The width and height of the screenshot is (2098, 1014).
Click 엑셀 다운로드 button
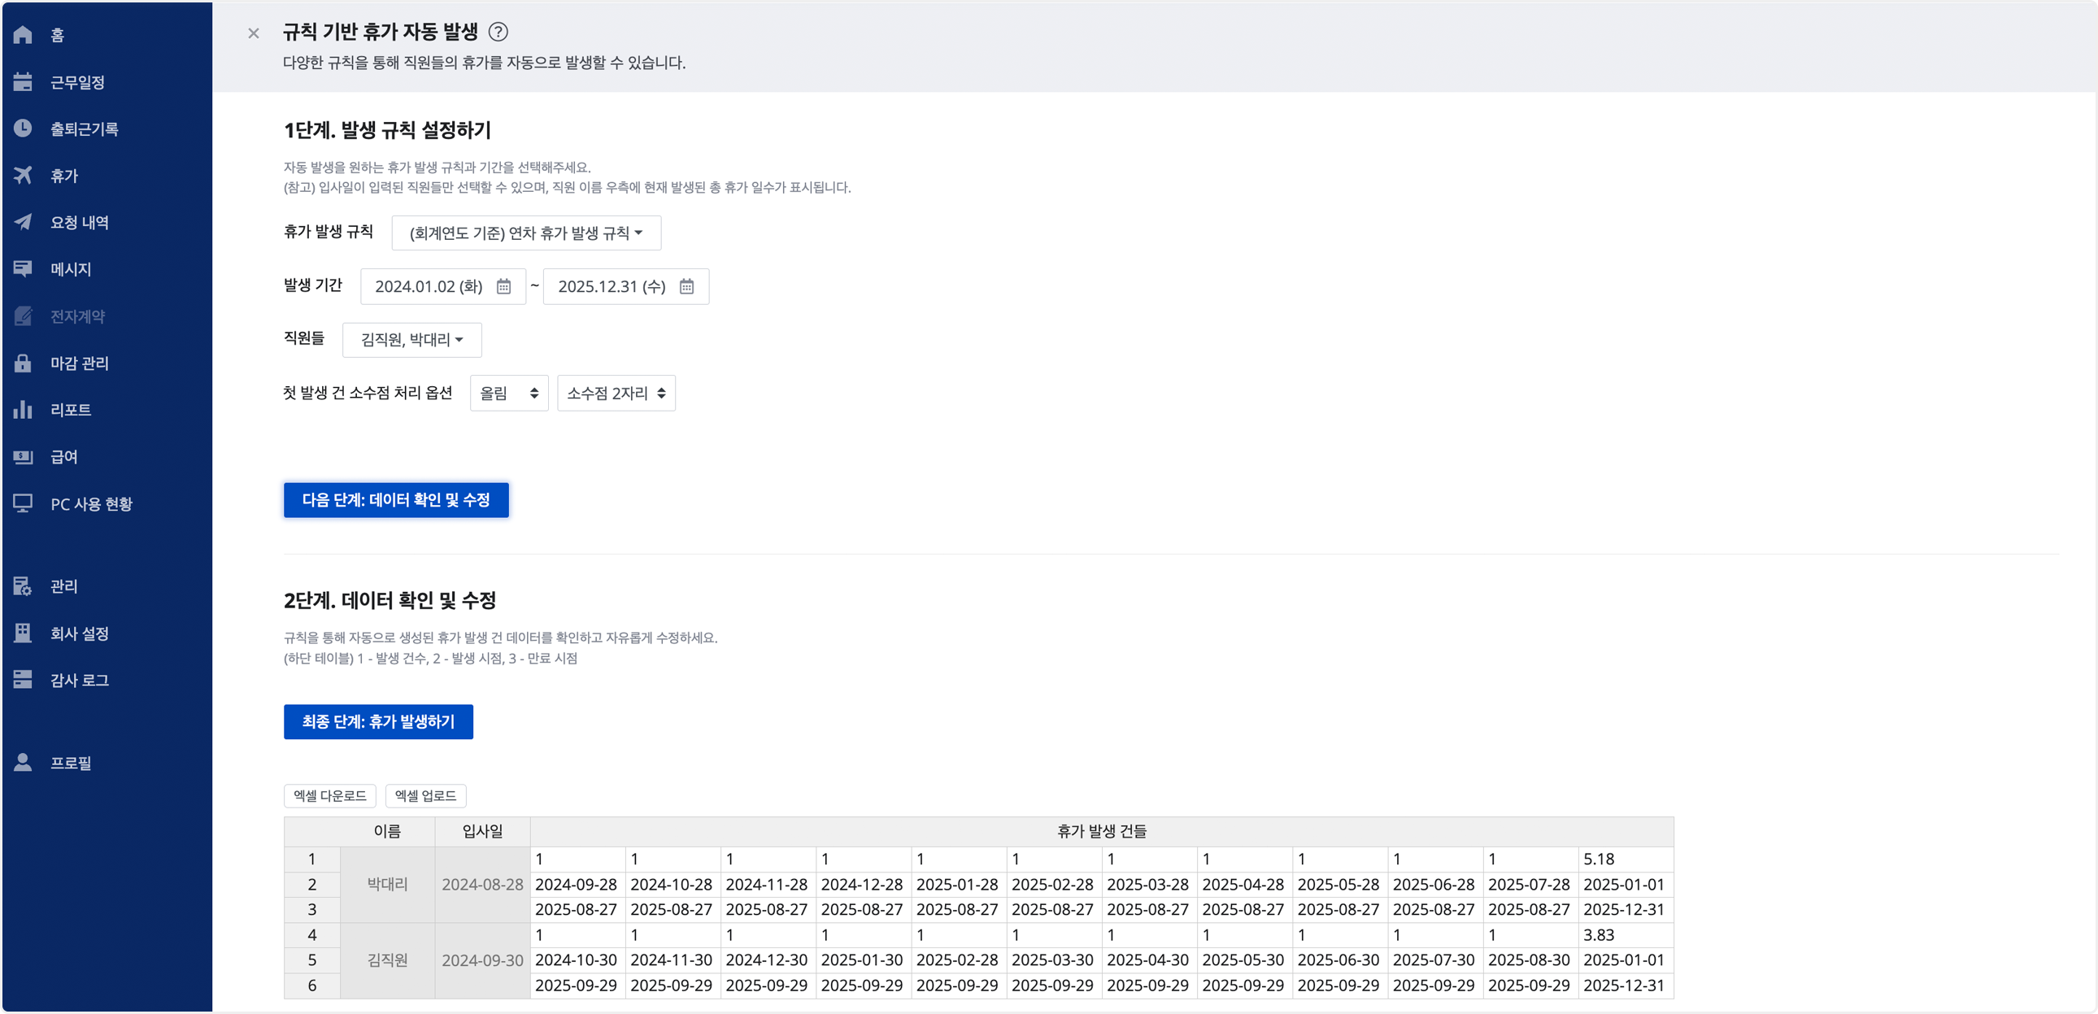(330, 796)
